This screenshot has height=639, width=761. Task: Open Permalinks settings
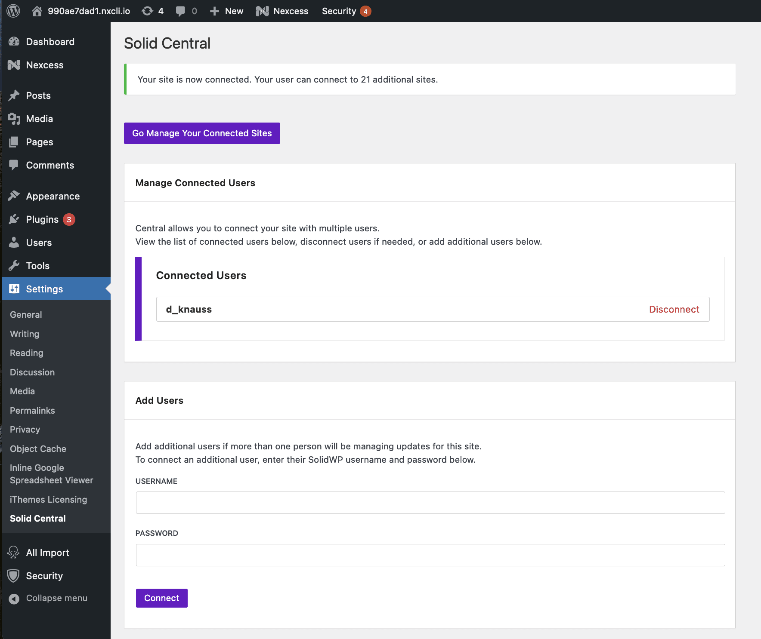[32, 410]
